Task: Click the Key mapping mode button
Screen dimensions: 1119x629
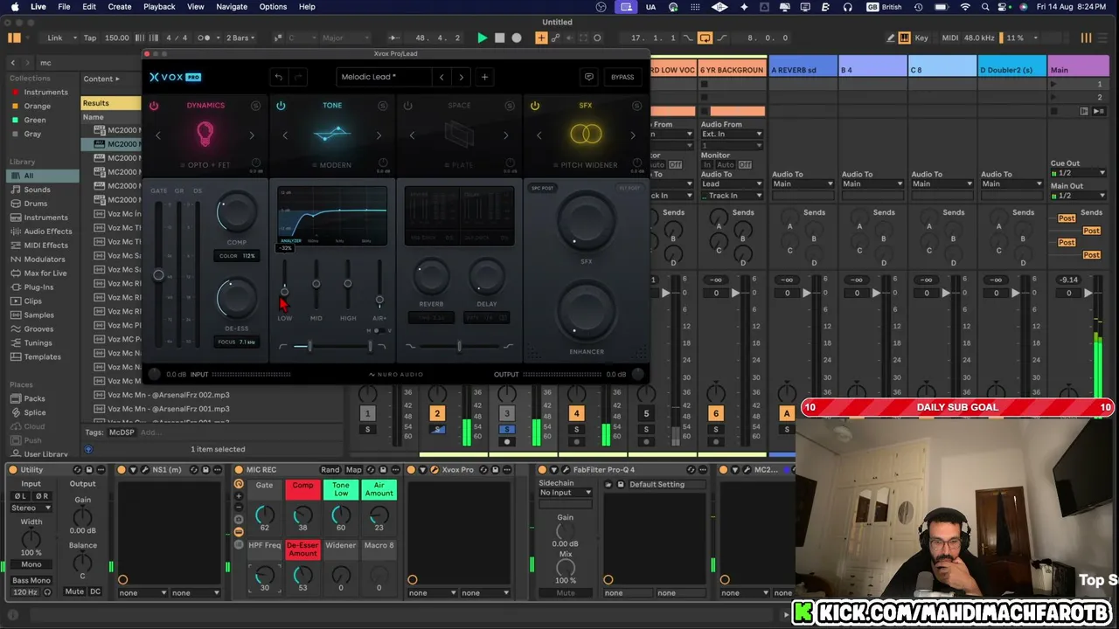Action: pyautogui.click(x=921, y=38)
